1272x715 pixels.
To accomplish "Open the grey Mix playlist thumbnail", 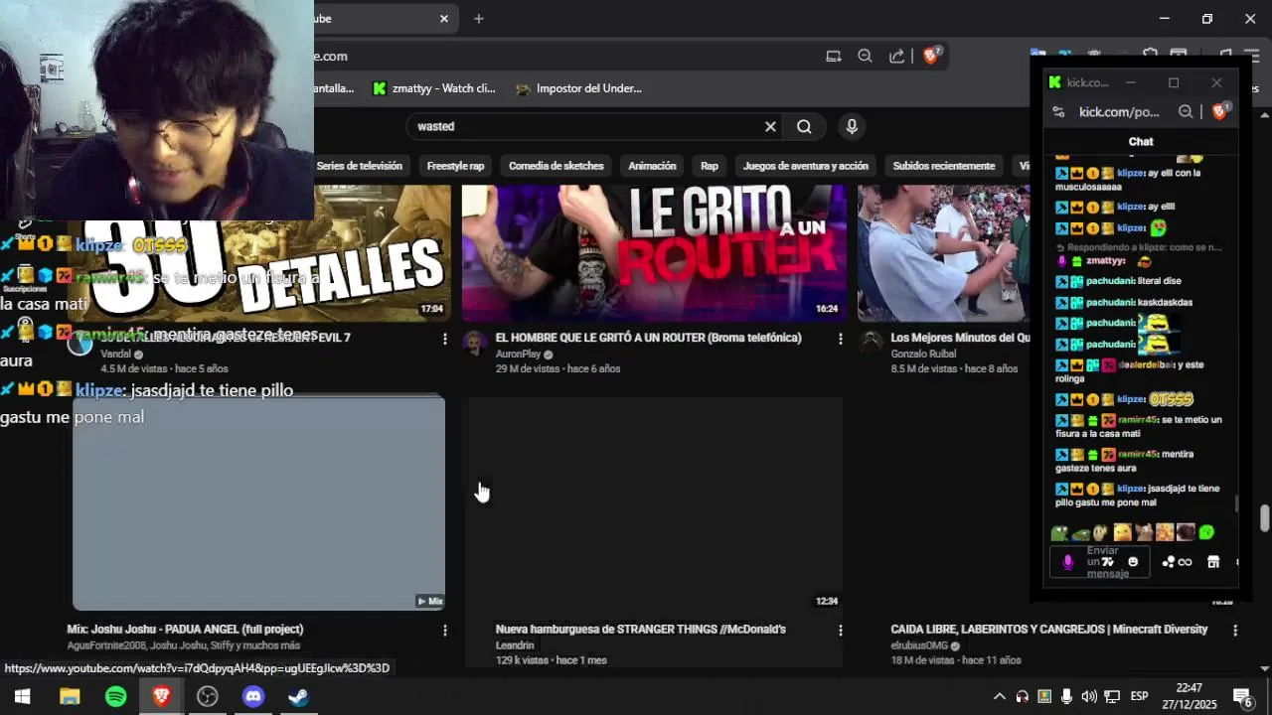I will click(258, 503).
